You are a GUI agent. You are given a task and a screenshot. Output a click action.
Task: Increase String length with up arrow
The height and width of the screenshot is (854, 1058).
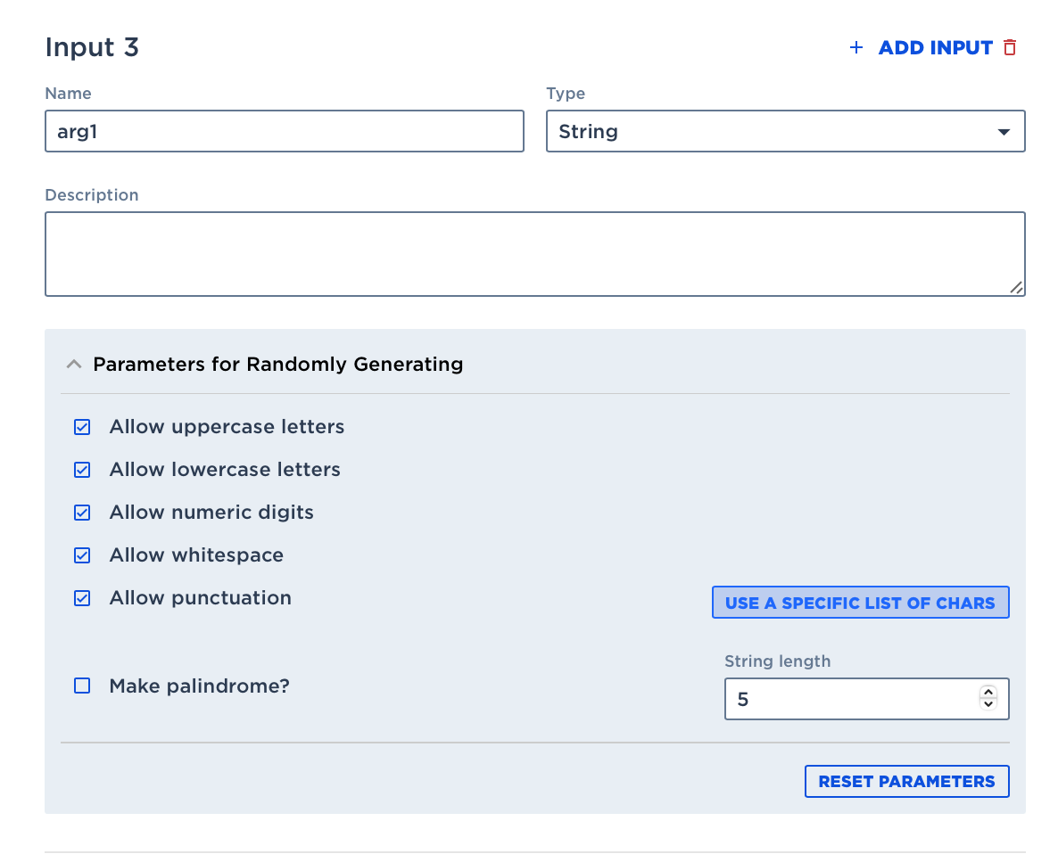coord(988,693)
